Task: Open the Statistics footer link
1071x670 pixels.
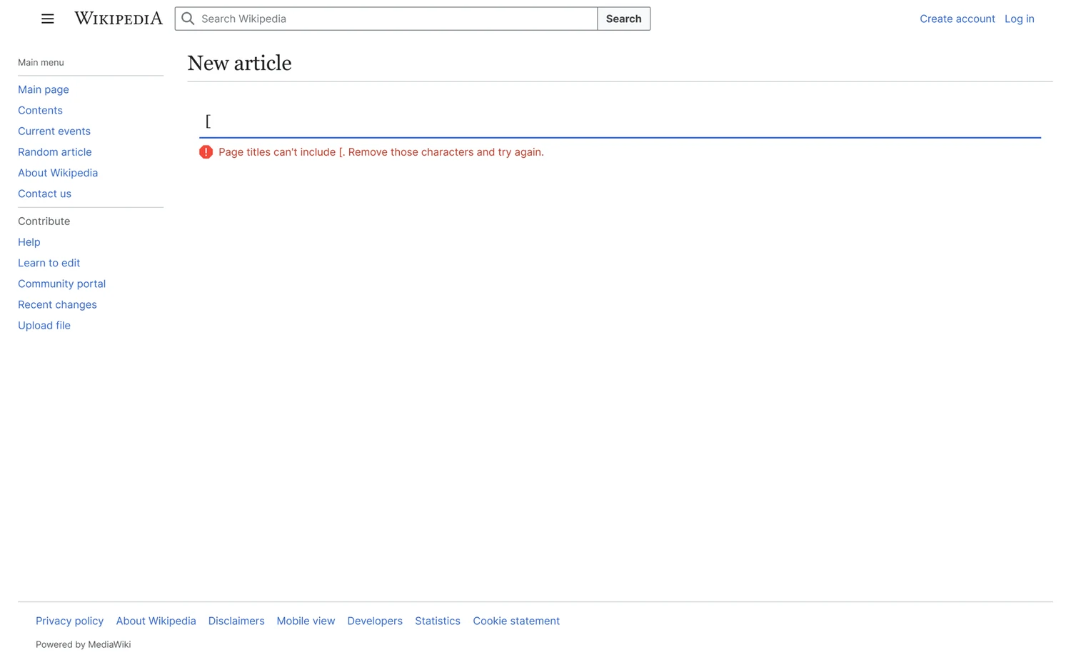Action: click(x=438, y=621)
